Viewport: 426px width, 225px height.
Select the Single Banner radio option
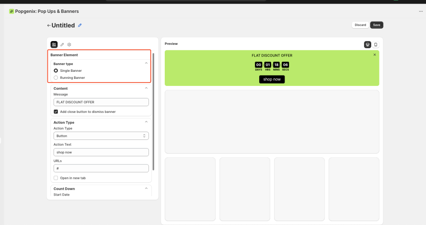[56, 71]
